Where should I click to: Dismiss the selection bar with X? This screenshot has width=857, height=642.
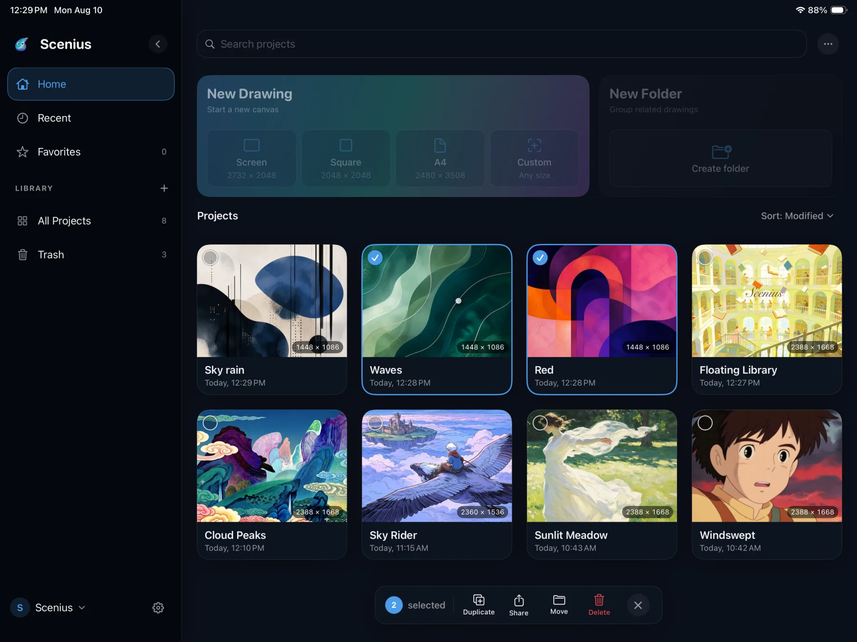coord(638,605)
